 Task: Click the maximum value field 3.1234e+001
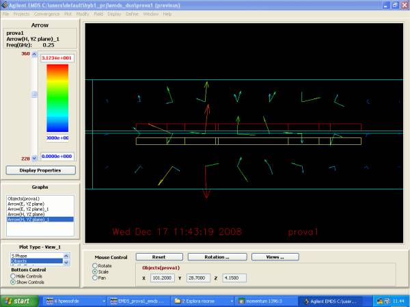[x=57, y=58]
